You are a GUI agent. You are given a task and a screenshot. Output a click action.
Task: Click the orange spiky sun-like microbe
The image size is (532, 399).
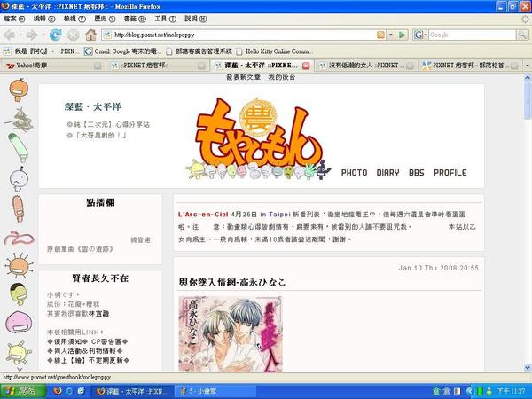pos(19,266)
